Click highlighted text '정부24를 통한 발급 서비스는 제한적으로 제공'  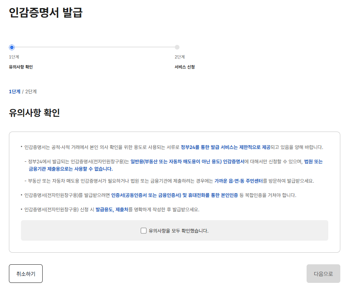pos(226,147)
